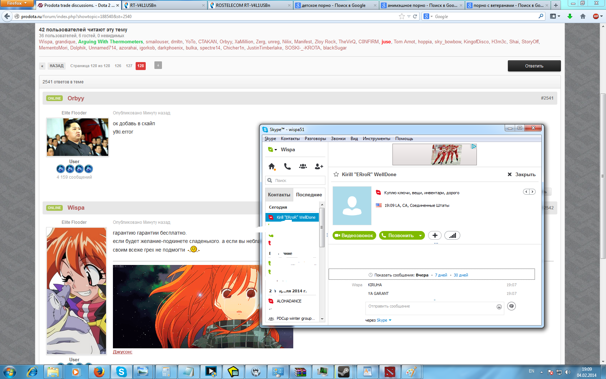
Task: Expand the status dropdown next to Wispa
Action: coord(276,150)
